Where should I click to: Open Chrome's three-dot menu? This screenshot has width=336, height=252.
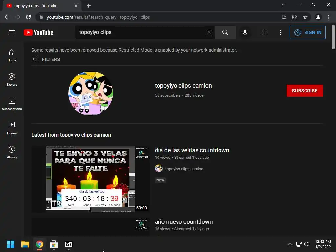(x=329, y=17)
